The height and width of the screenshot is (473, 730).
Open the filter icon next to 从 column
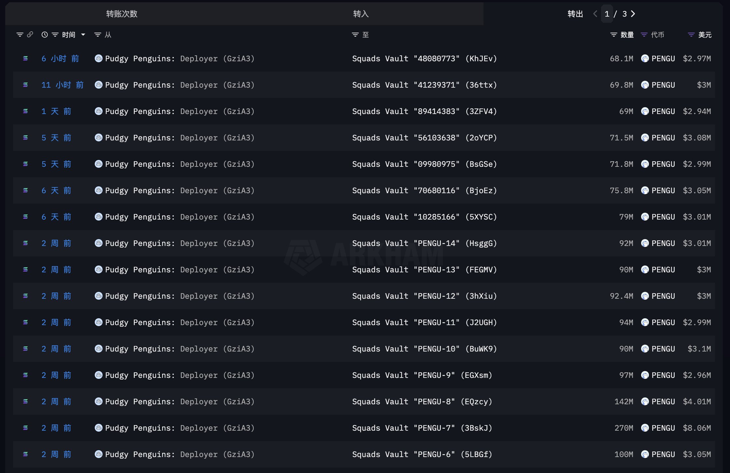point(98,35)
